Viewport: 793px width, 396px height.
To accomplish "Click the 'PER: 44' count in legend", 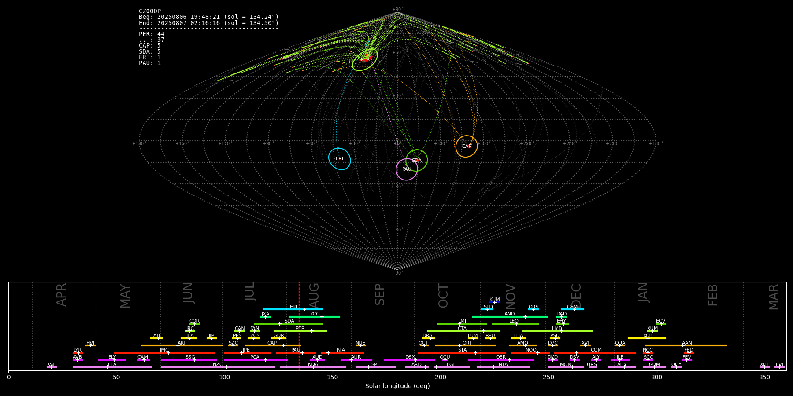I will [152, 34].
